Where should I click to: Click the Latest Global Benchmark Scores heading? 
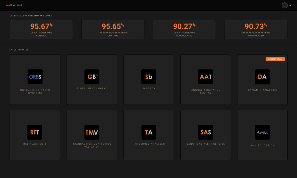coord(31,16)
